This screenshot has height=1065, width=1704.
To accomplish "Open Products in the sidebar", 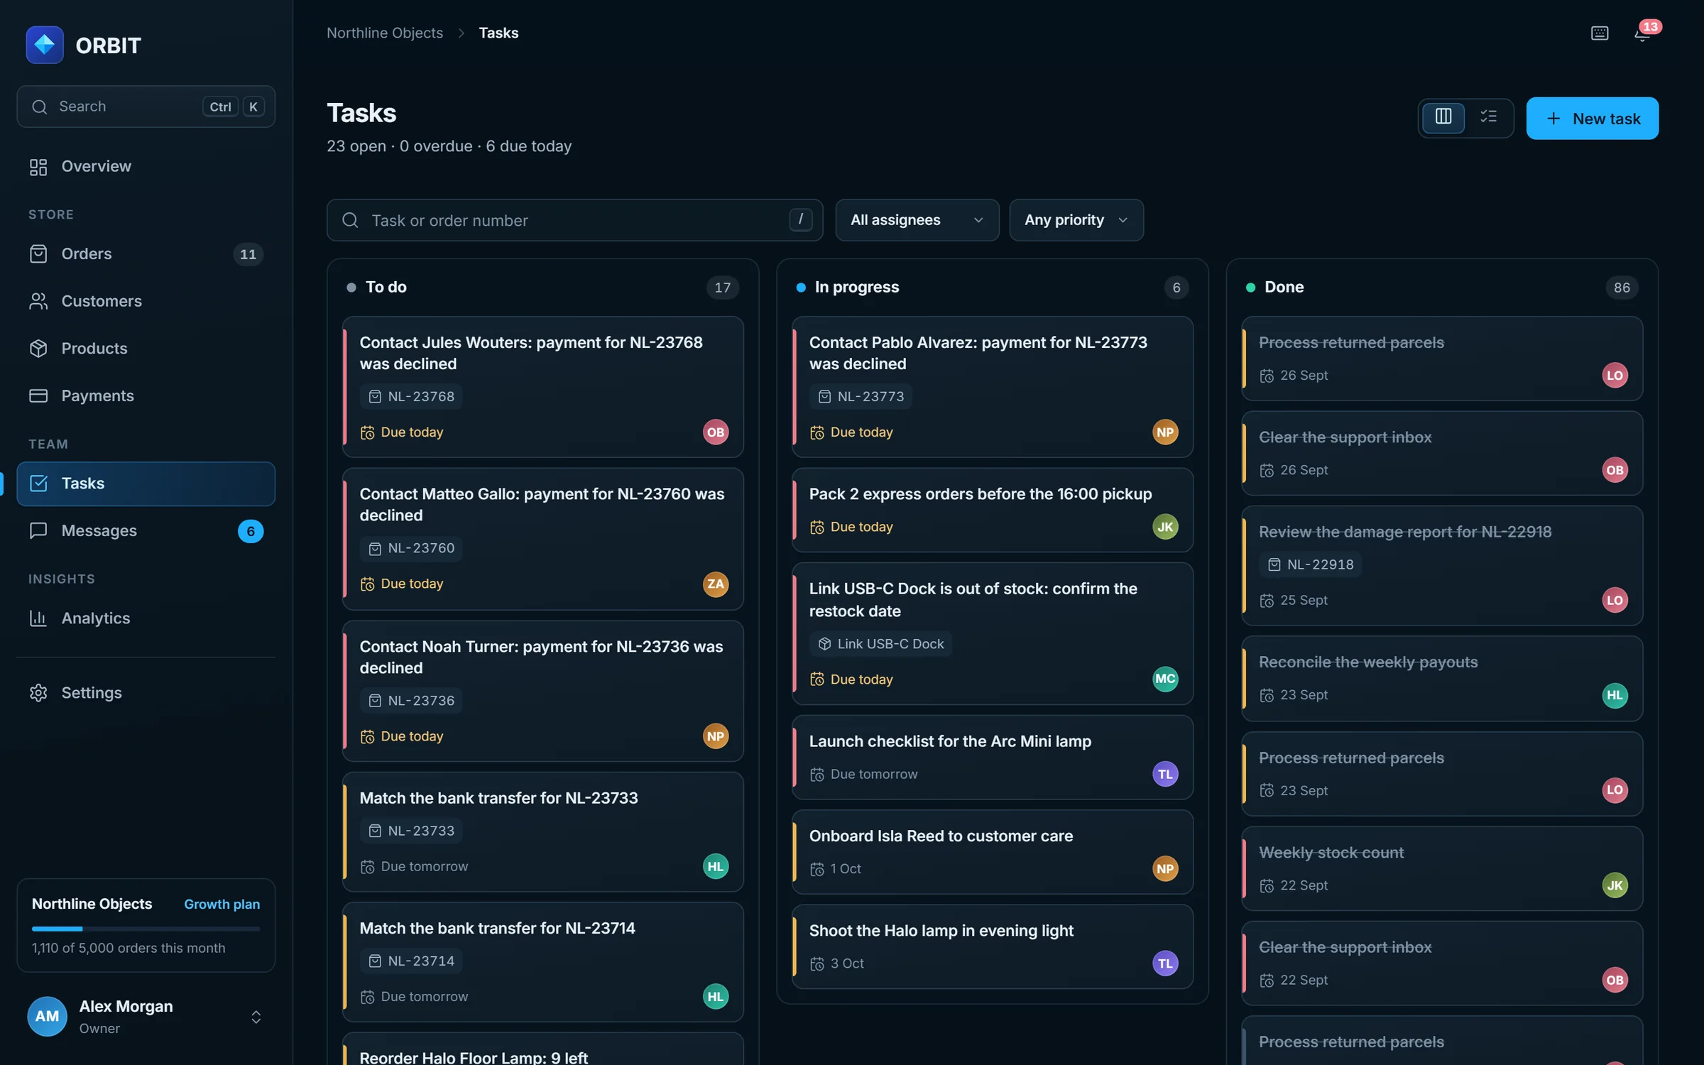I will pos(146,349).
